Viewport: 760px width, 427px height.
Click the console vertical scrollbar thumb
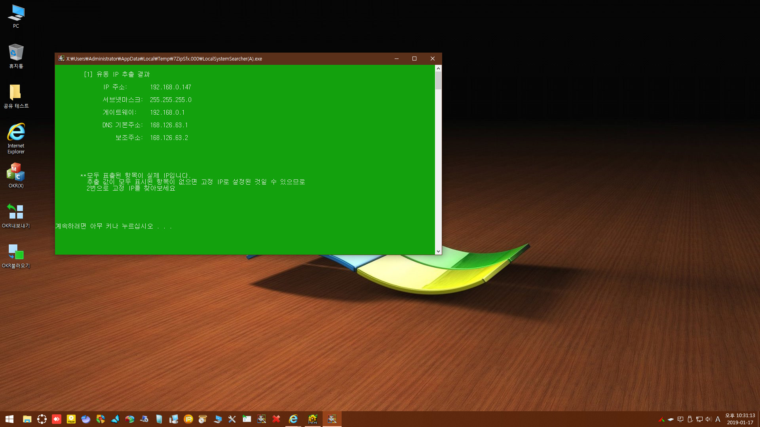pyautogui.click(x=438, y=81)
